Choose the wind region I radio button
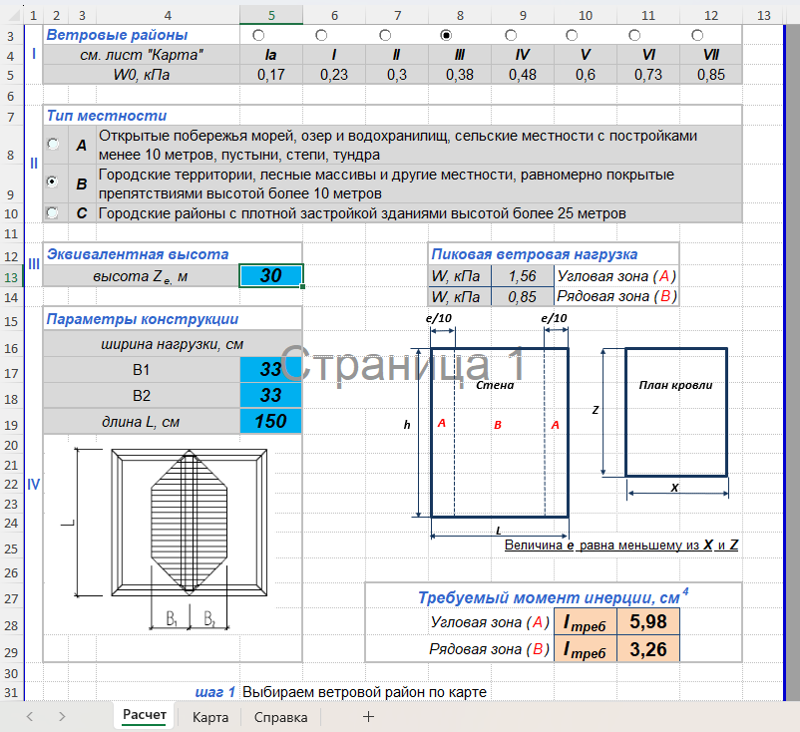Screen dimensions: 800x732 pos(321,35)
